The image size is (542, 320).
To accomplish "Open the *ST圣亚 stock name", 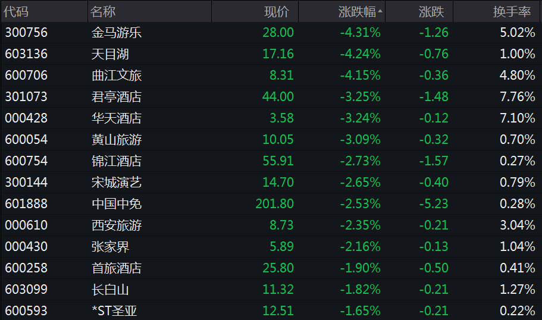I will click(x=114, y=311).
